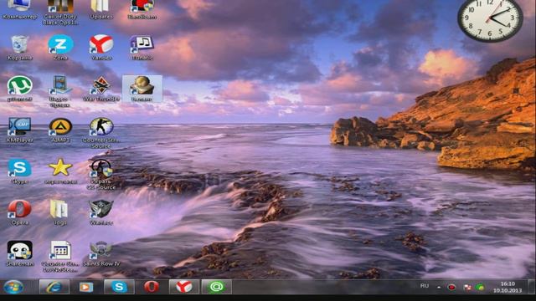Image resolution: width=536 pixels, height=301 pixels.
Task: Open the uTorrent desktop shortcut
Action: 19,89
